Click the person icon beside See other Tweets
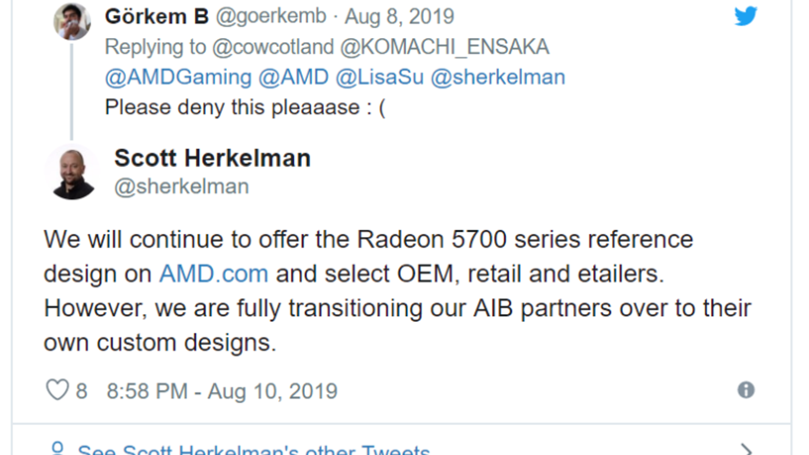This screenshot has height=455, width=809. [58, 449]
